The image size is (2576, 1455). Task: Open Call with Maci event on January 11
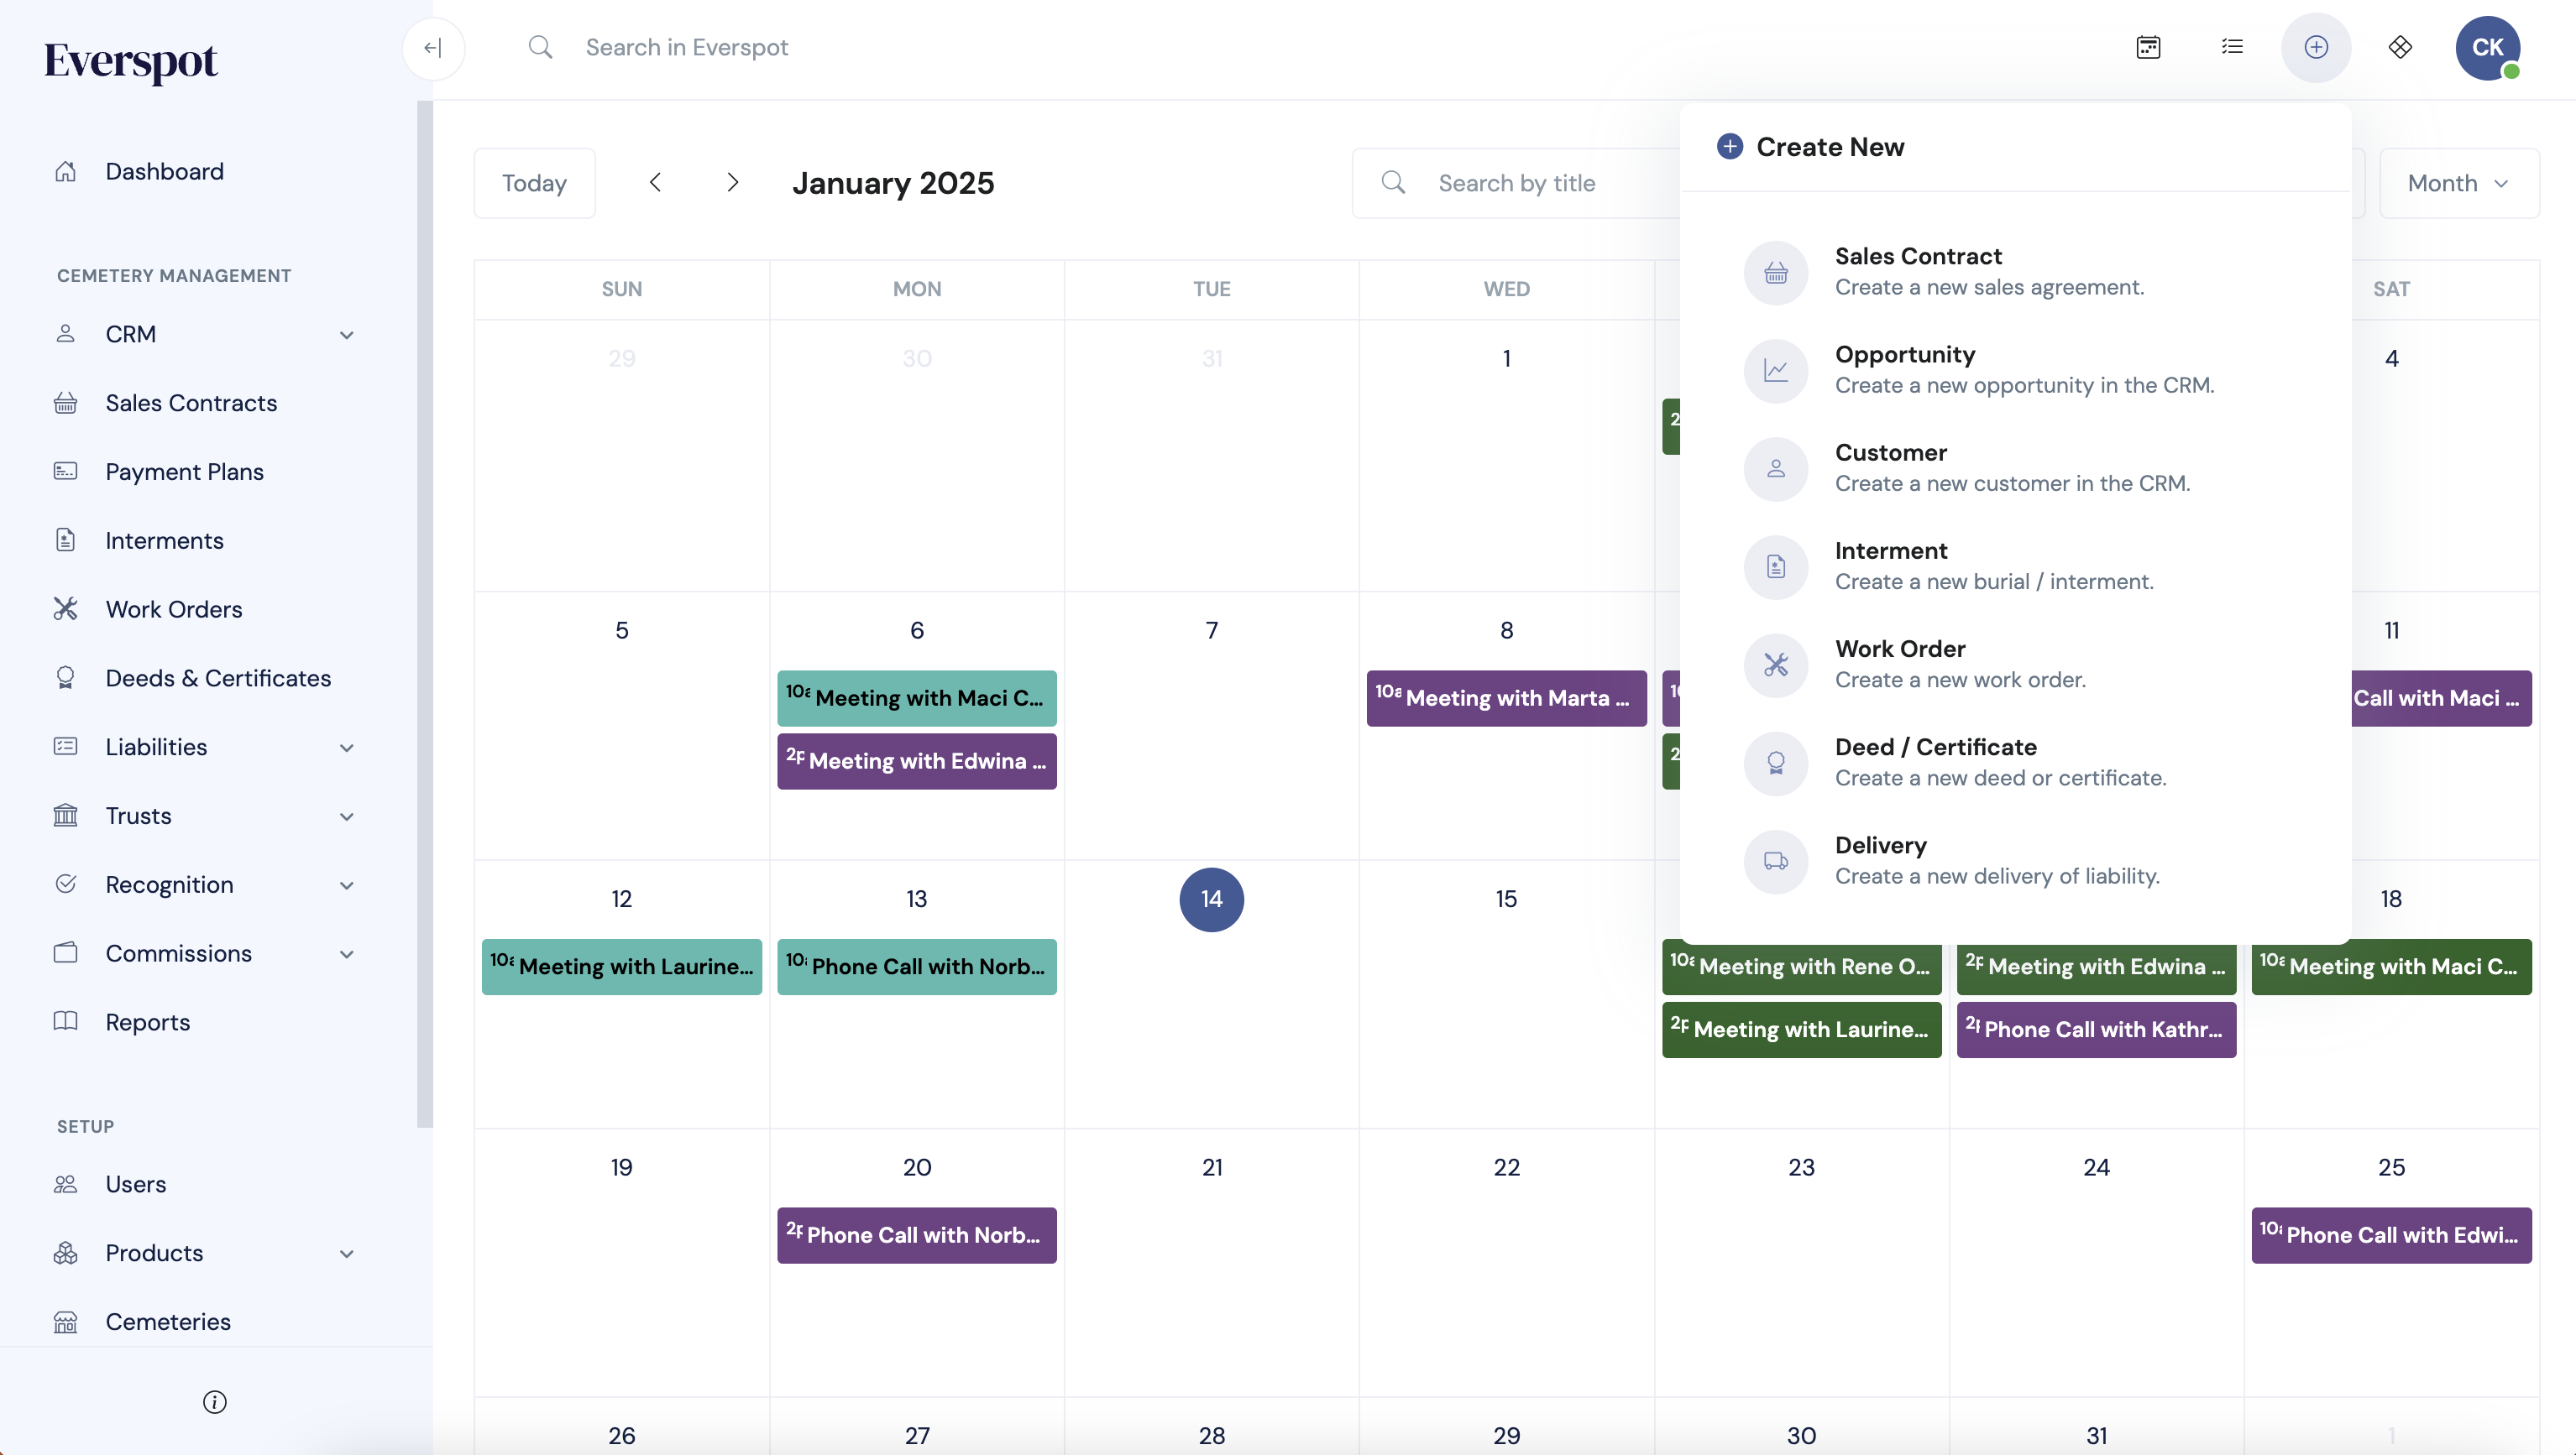click(2441, 698)
